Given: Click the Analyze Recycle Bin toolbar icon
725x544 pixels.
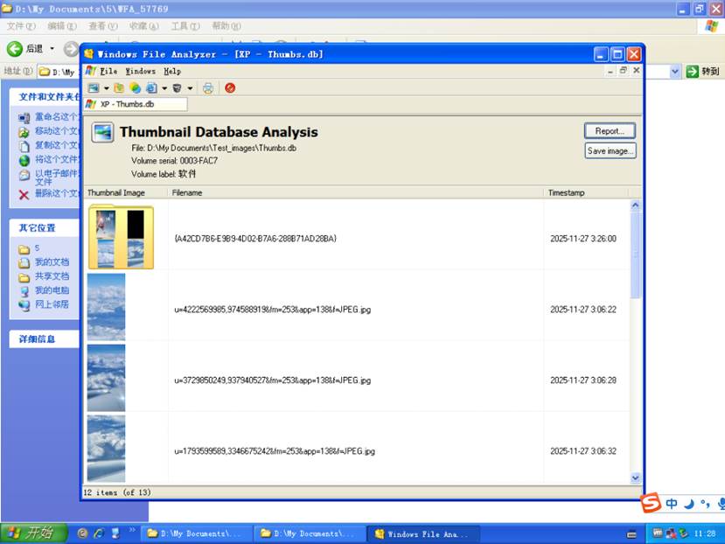Looking at the screenshot, I should click(x=177, y=87).
